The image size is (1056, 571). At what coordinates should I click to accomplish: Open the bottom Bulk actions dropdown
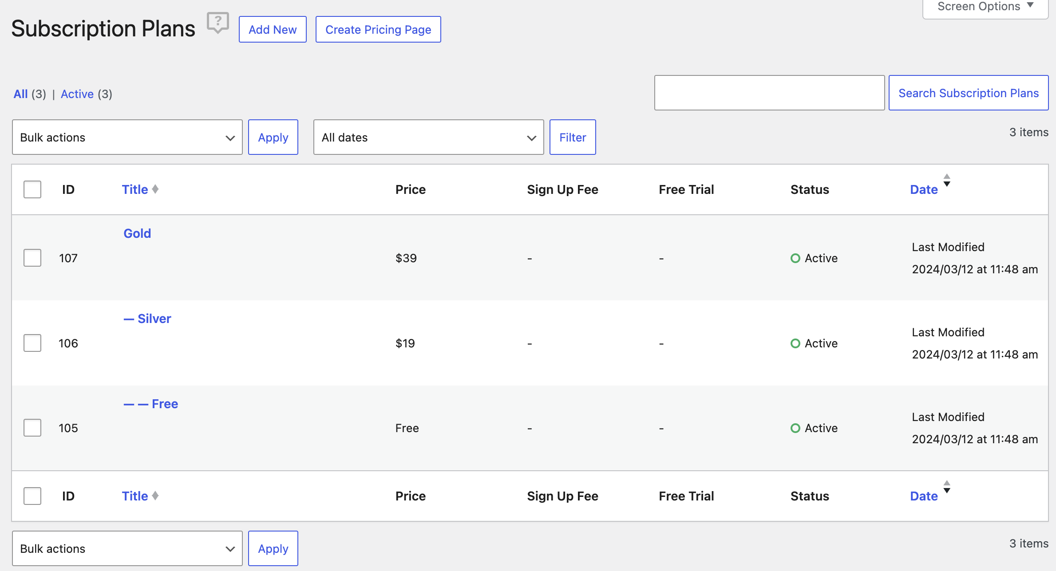127,548
